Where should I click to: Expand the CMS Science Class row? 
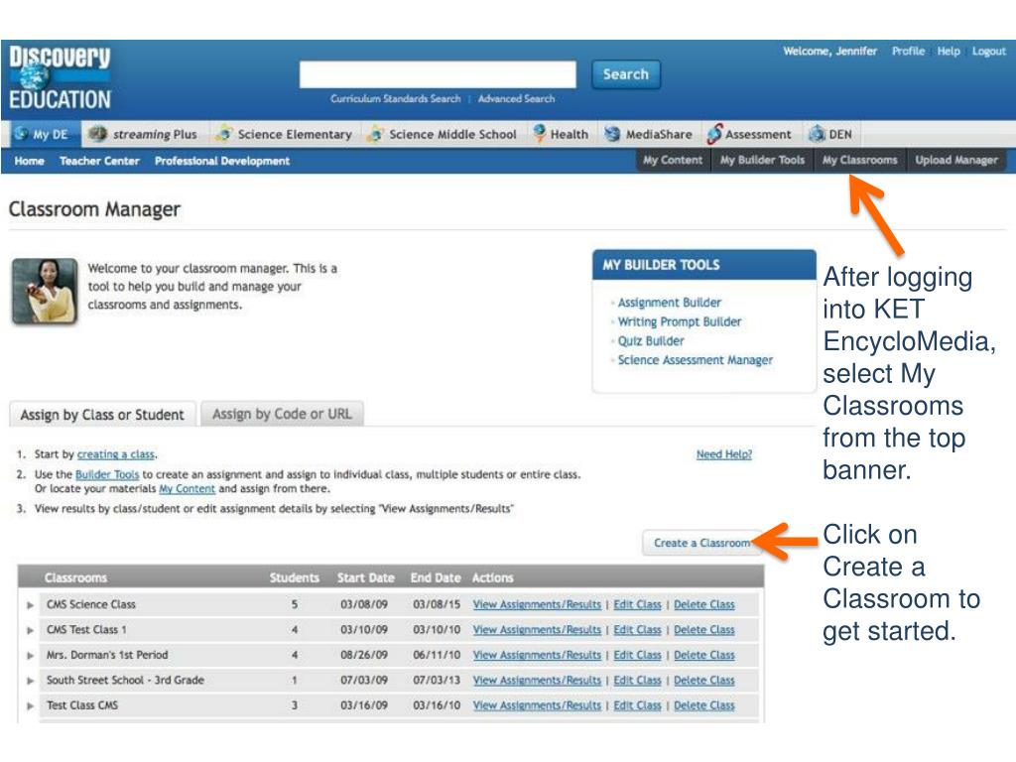coord(30,604)
